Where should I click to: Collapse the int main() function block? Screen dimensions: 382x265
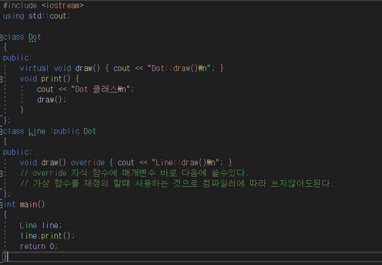click(x=1, y=205)
